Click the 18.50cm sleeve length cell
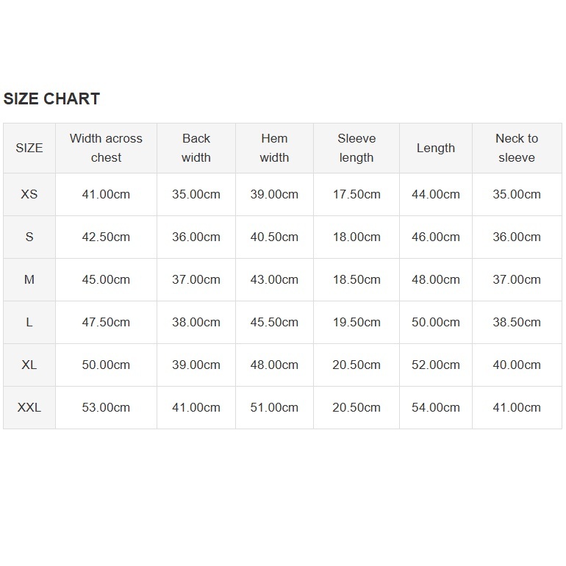This screenshot has height=566, width=566. point(357,279)
